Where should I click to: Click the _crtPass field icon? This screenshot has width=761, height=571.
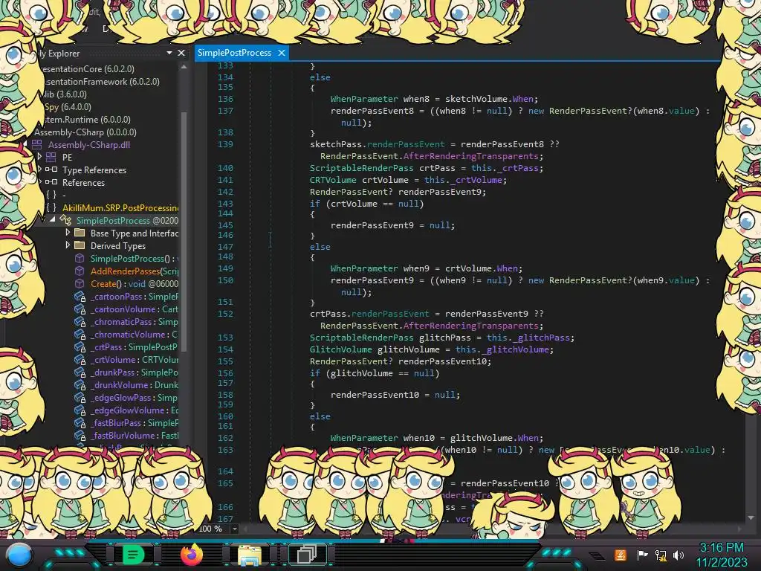(x=80, y=347)
